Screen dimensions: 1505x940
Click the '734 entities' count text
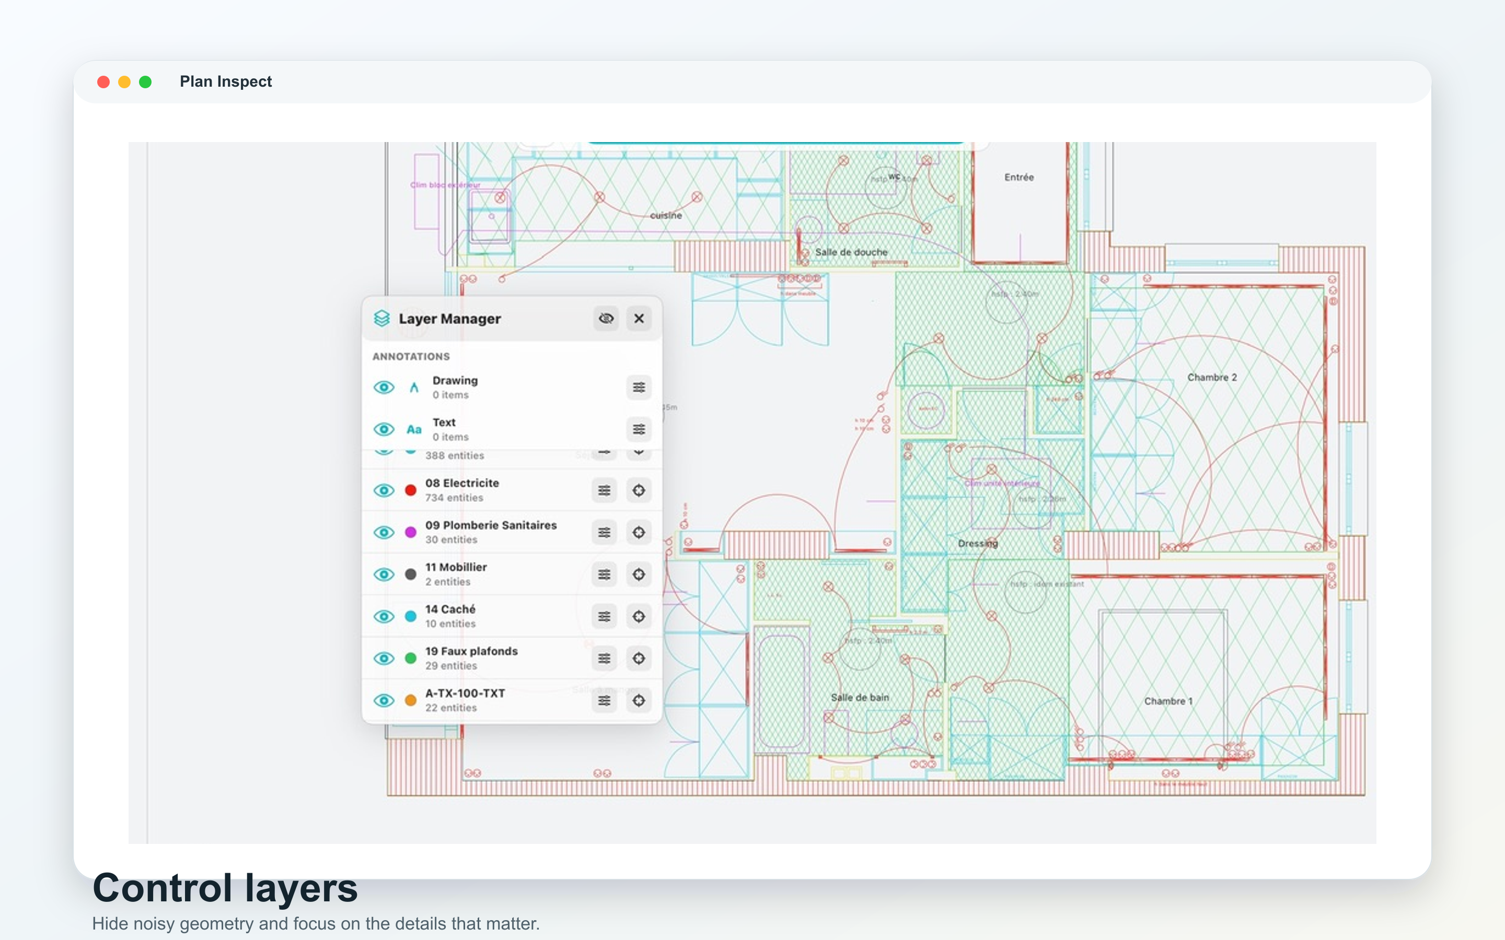(454, 498)
